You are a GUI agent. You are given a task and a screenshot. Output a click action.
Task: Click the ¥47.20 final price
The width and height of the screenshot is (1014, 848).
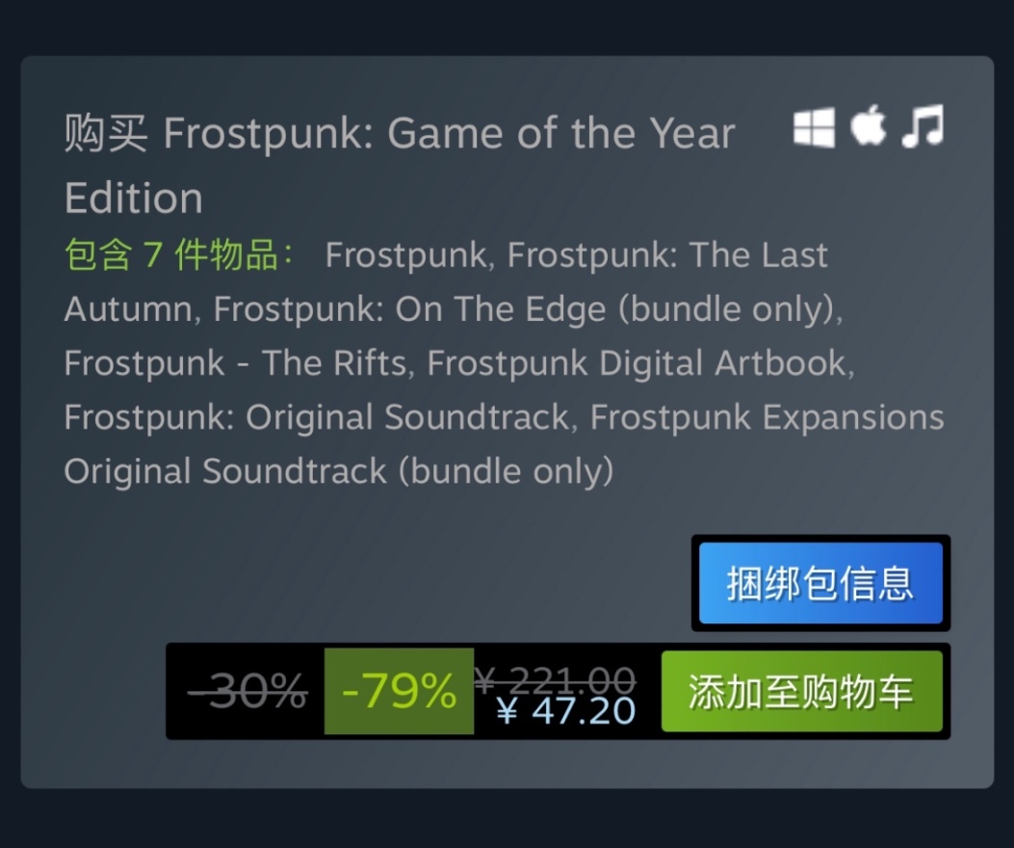click(x=566, y=711)
